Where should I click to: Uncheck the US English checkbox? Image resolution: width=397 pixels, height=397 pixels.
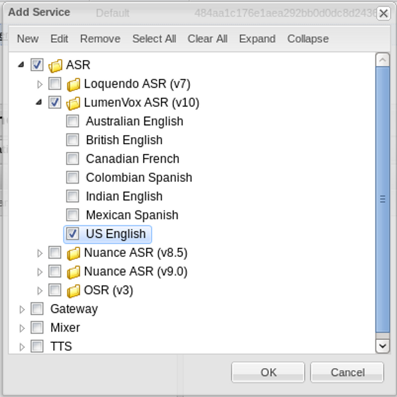(73, 234)
